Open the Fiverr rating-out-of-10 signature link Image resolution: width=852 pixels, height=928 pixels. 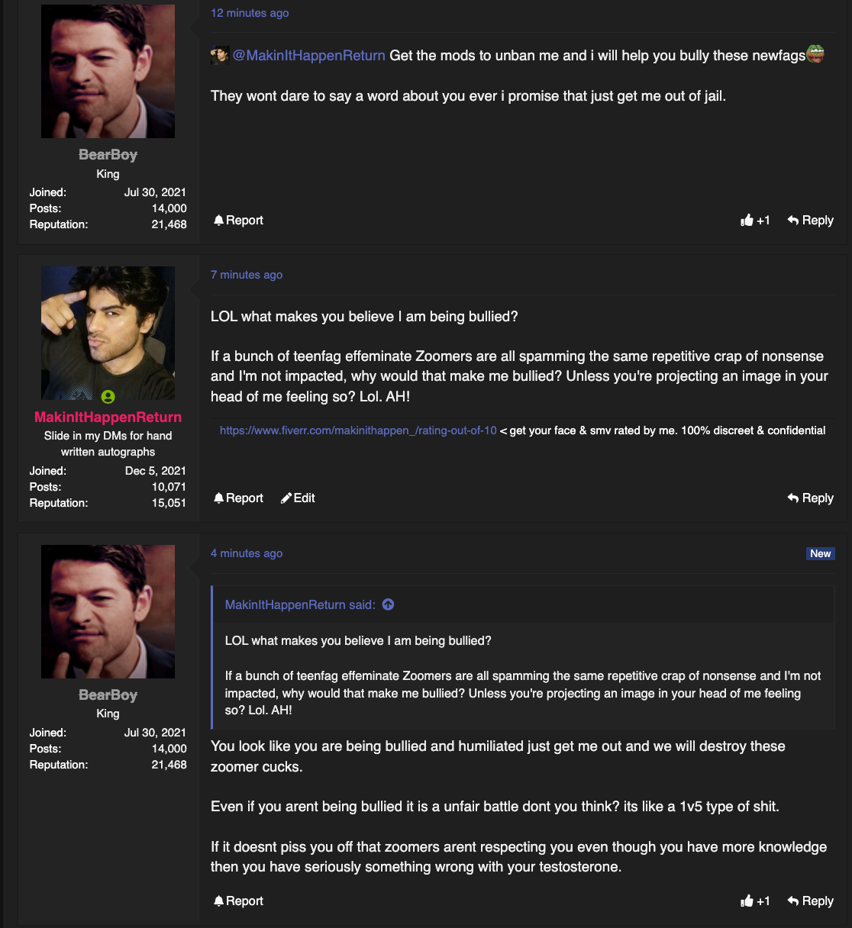(358, 430)
